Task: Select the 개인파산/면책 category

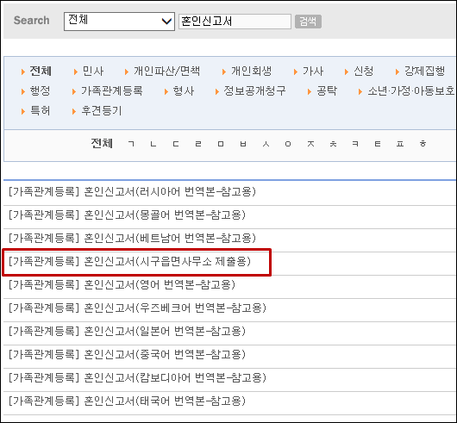Action: tap(166, 71)
